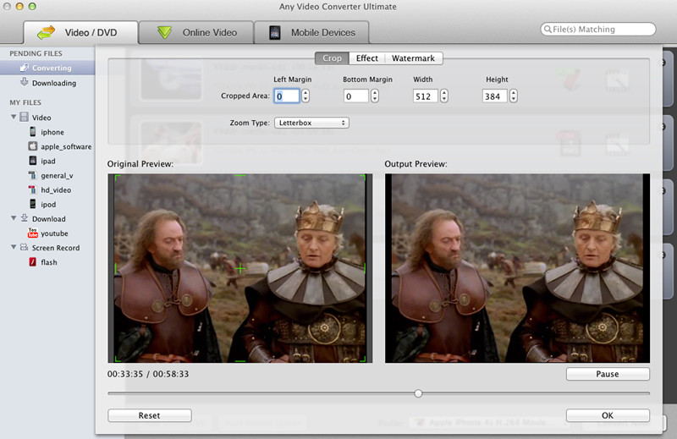Screen dimensions: 677x439
Task: Collapse the Video tree section
Action: pos(14,117)
